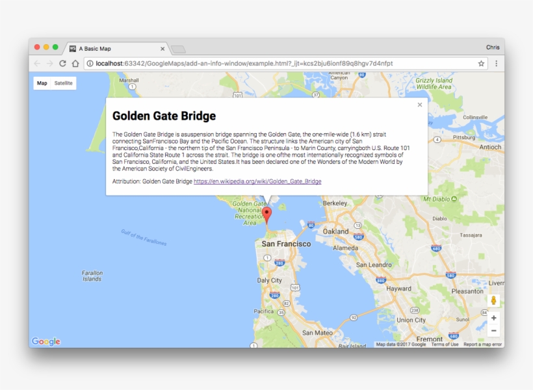Click the Chris profile name
This screenshot has width=533, height=390.
coord(493,47)
